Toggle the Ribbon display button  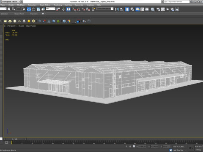coord(137,9)
